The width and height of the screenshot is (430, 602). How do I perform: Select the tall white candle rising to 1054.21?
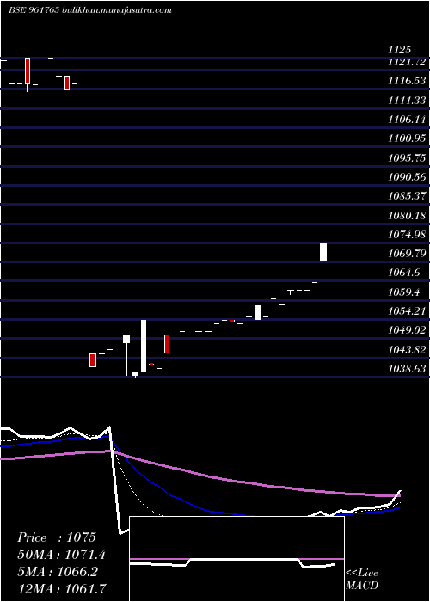[144, 346]
